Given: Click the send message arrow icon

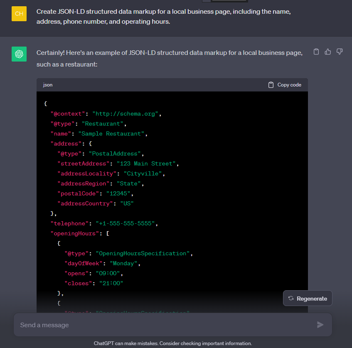Looking at the screenshot, I should click(320, 325).
